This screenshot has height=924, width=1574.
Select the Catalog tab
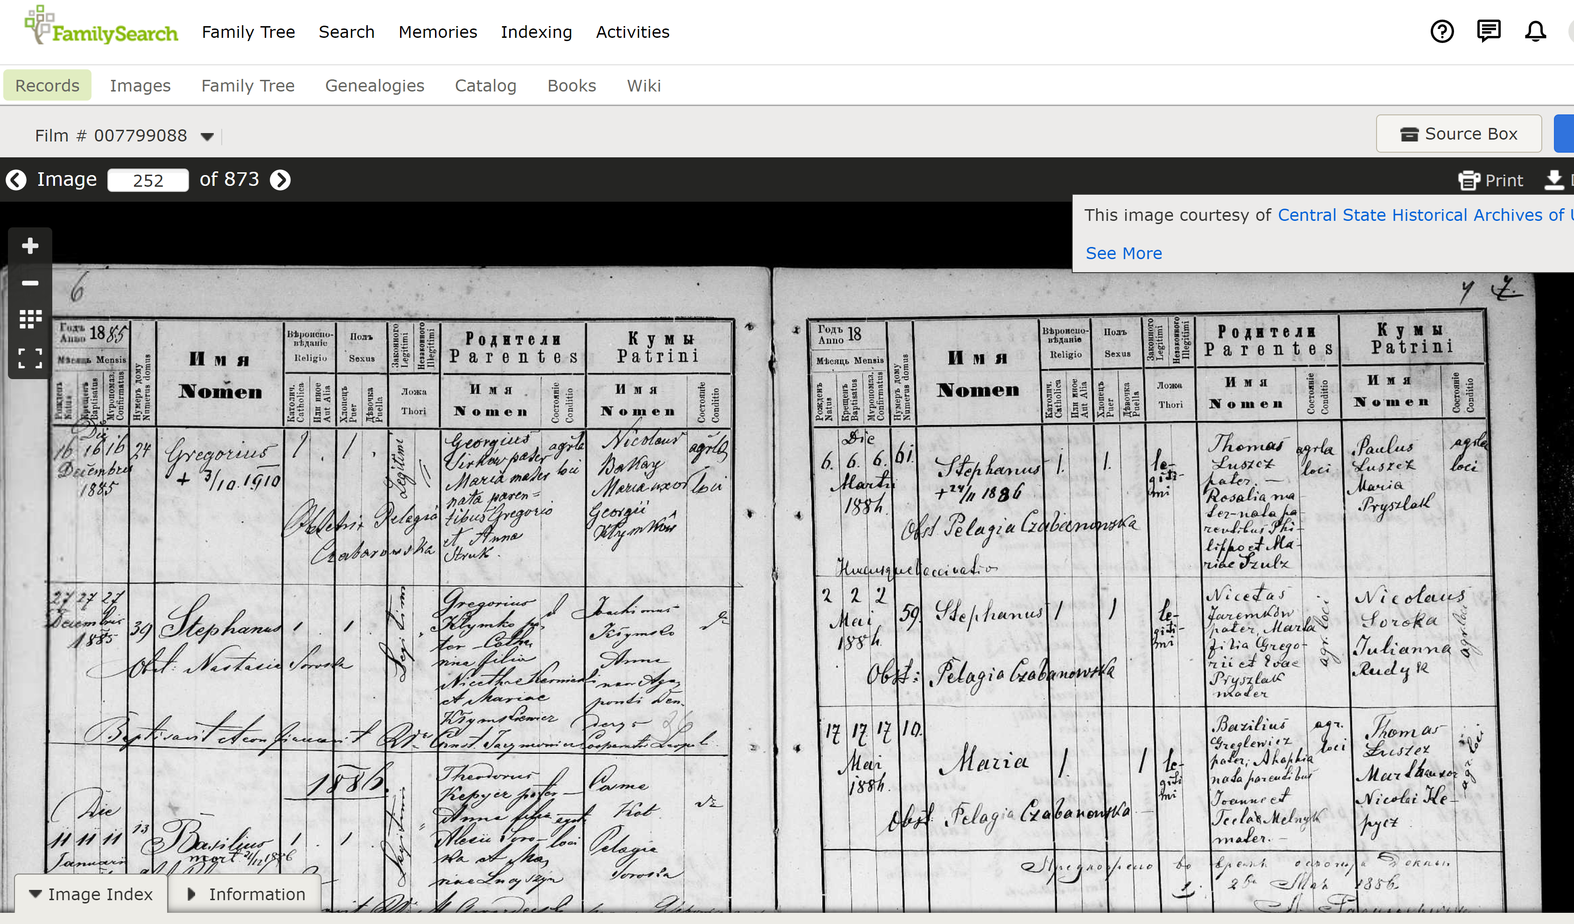tap(486, 85)
